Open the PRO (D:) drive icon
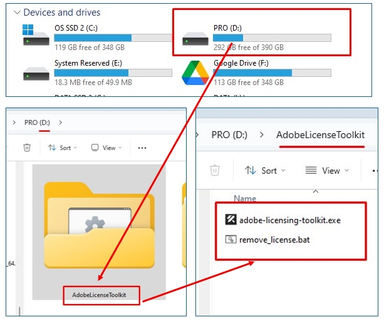384x322 pixels. point(195,39)
